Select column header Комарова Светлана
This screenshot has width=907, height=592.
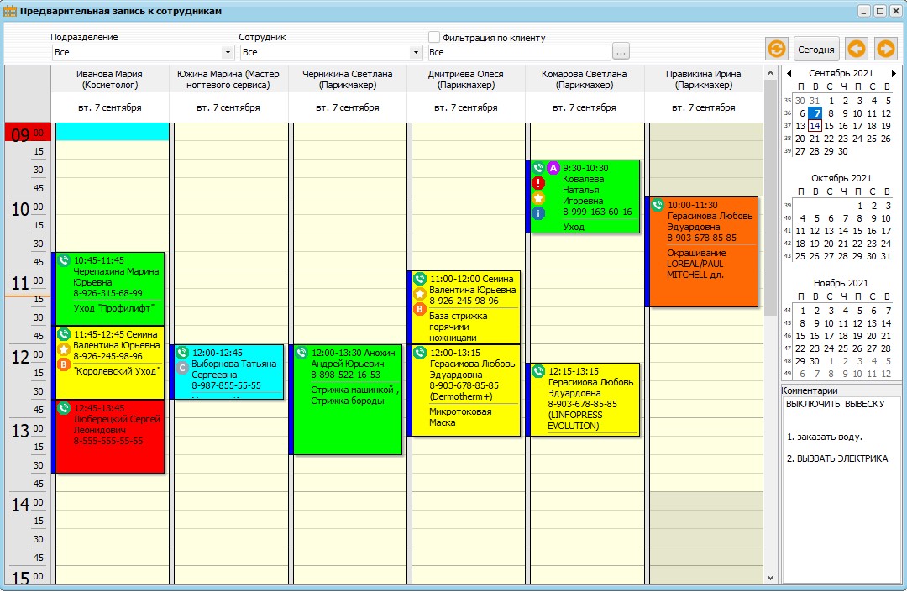coord(585,80)
